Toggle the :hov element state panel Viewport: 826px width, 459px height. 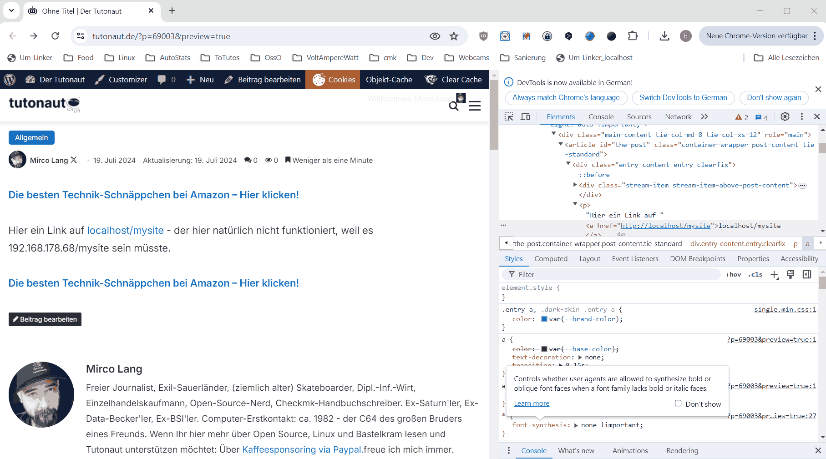pos(734,274)
